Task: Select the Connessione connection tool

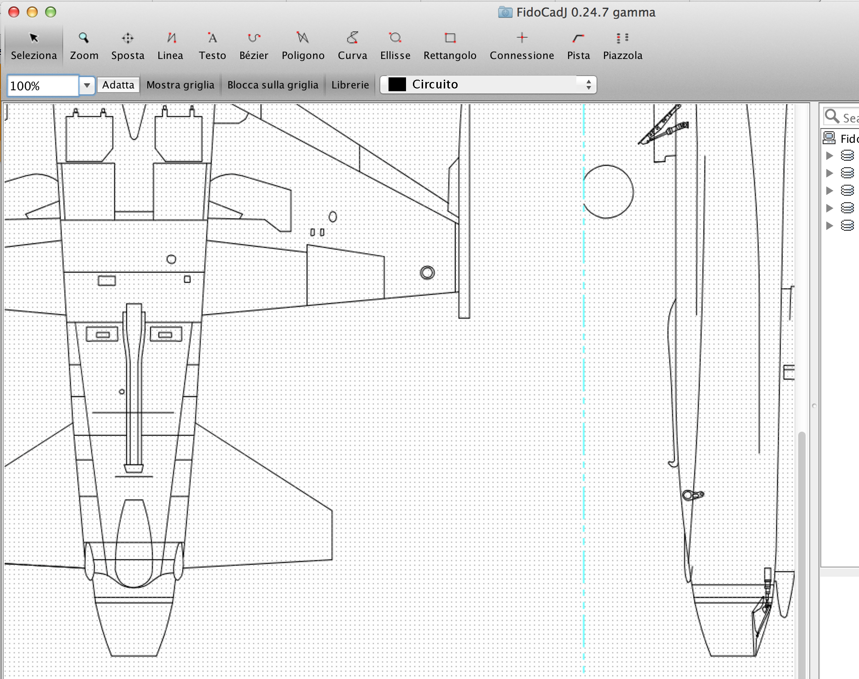Action: click(x=522, y=46)
